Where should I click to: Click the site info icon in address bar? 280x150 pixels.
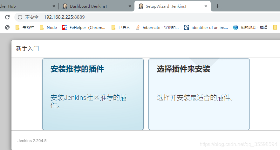20,17
